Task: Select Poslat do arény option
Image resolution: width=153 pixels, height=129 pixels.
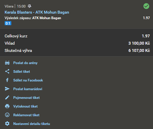Action: click(x=25, y=63)
